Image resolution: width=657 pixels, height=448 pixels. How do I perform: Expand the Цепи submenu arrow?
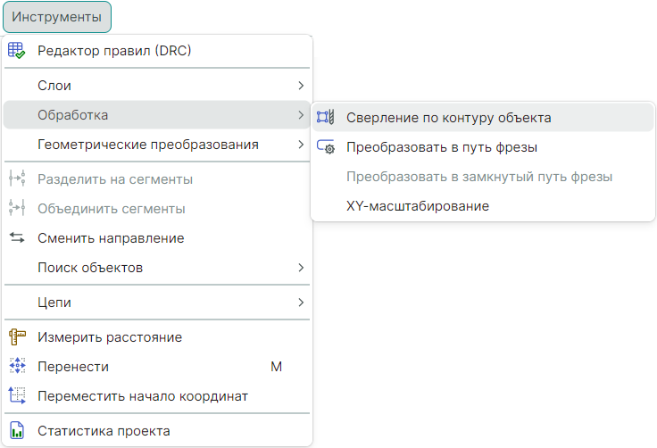coord(301,303)
